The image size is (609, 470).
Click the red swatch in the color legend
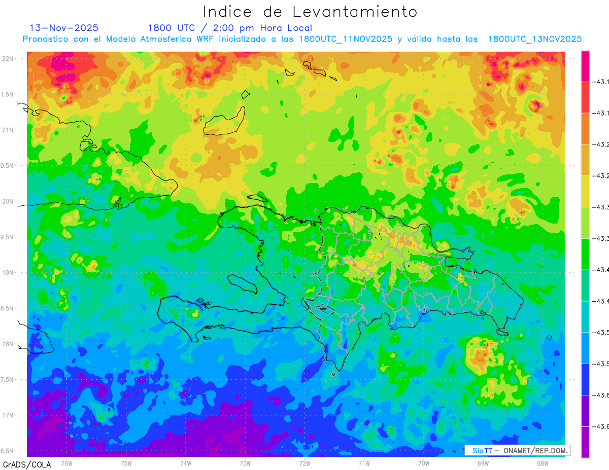point(585,97)
